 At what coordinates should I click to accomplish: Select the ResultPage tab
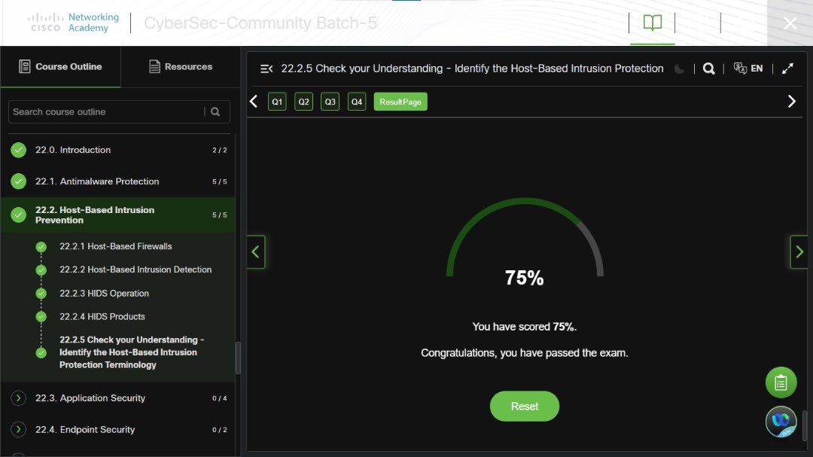click(x=400, y=102)
